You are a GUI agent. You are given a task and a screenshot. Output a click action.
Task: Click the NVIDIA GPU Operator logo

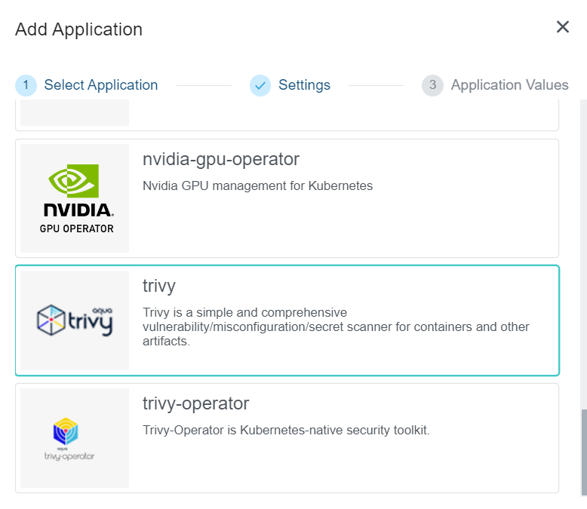pyautogui.click(x=75, y=198)
